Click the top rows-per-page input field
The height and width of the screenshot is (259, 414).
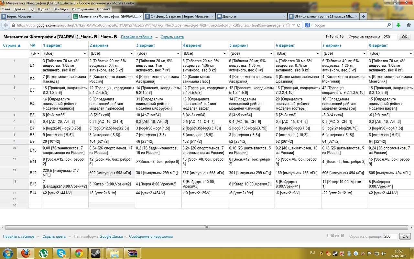[390, 37]
